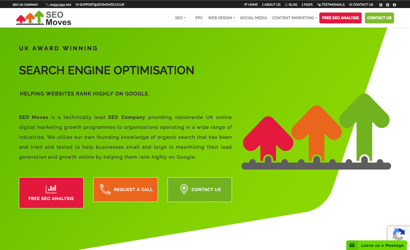Click the large three-arrows hero graphic
This screenshot has width=410, height=250.
[x=316, y=131]
